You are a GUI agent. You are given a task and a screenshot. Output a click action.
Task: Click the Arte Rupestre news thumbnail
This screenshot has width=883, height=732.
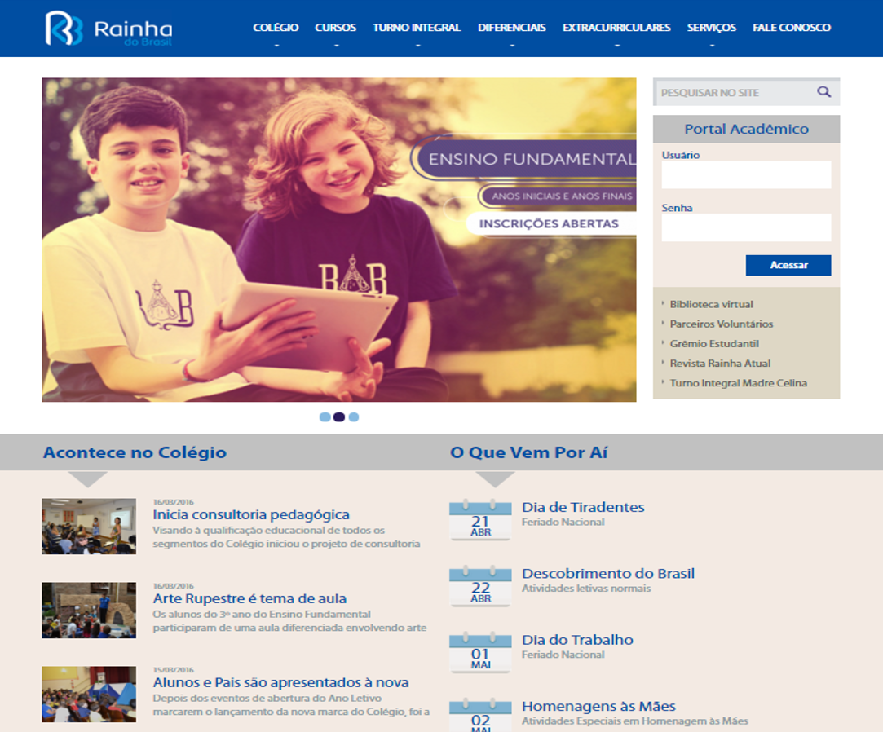pos(89,610)
